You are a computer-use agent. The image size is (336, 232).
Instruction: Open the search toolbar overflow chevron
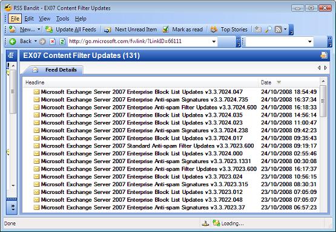[x=330, y=42]
